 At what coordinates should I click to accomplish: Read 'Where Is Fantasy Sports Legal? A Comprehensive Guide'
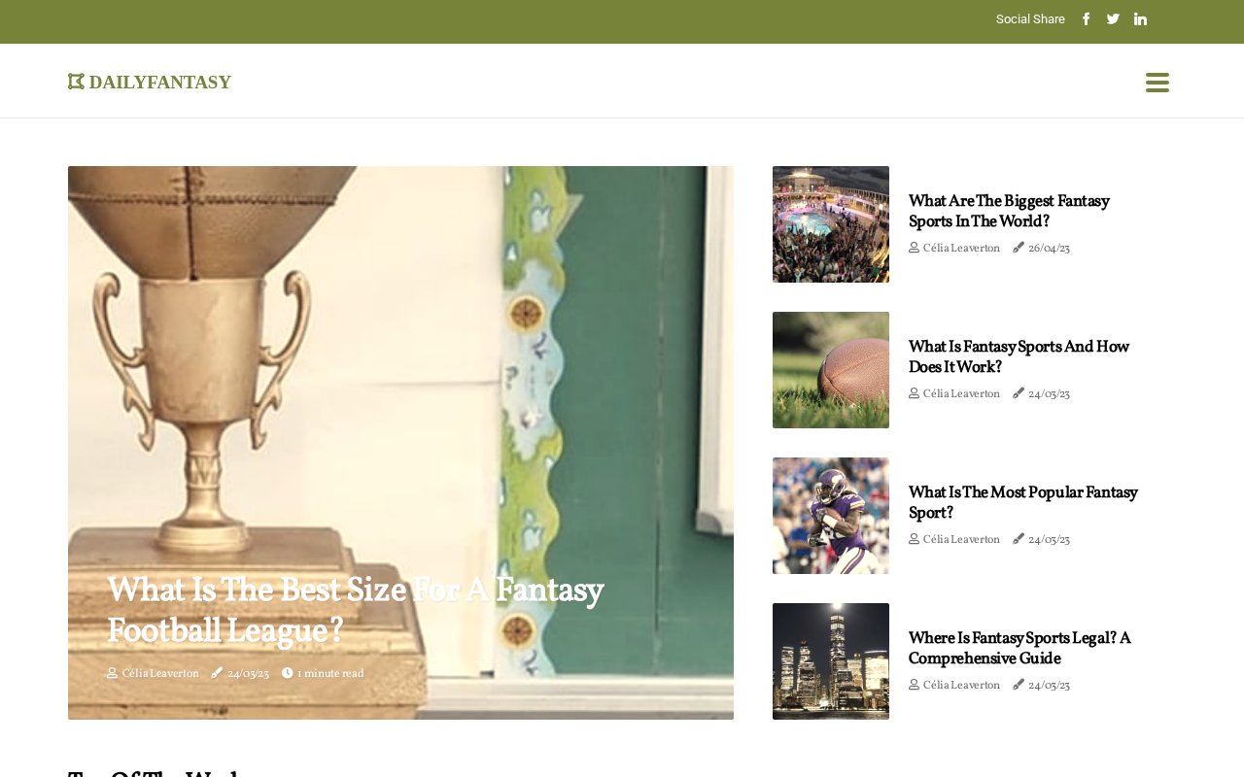[1019, 649]
